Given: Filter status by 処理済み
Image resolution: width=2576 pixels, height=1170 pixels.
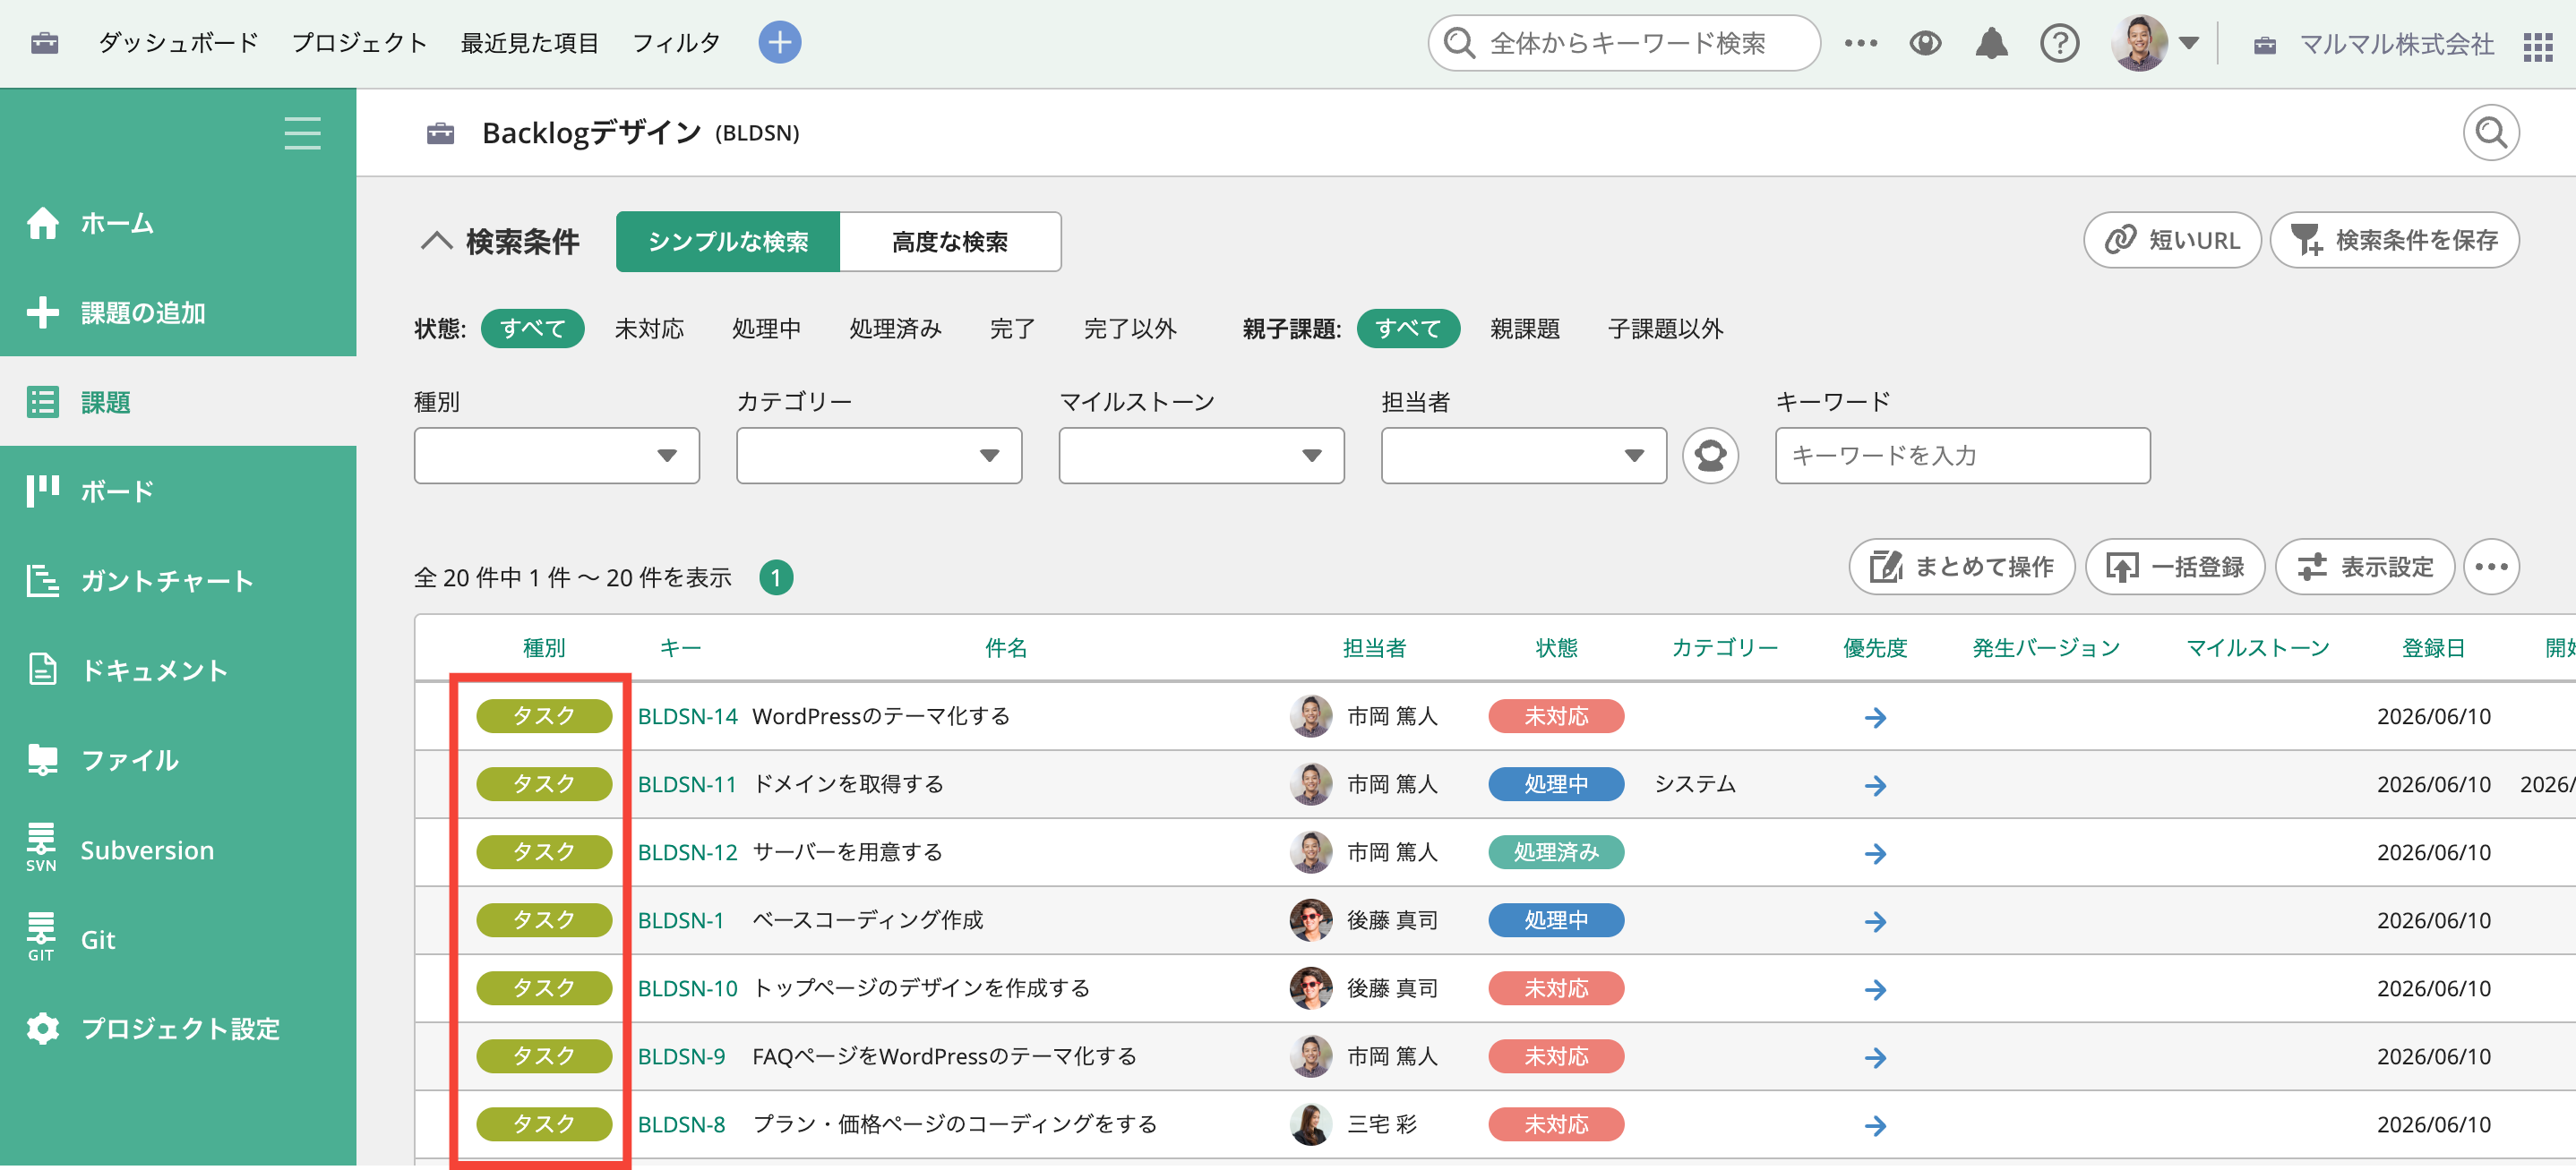Looking at the screenshot, I should coord(895,329).
